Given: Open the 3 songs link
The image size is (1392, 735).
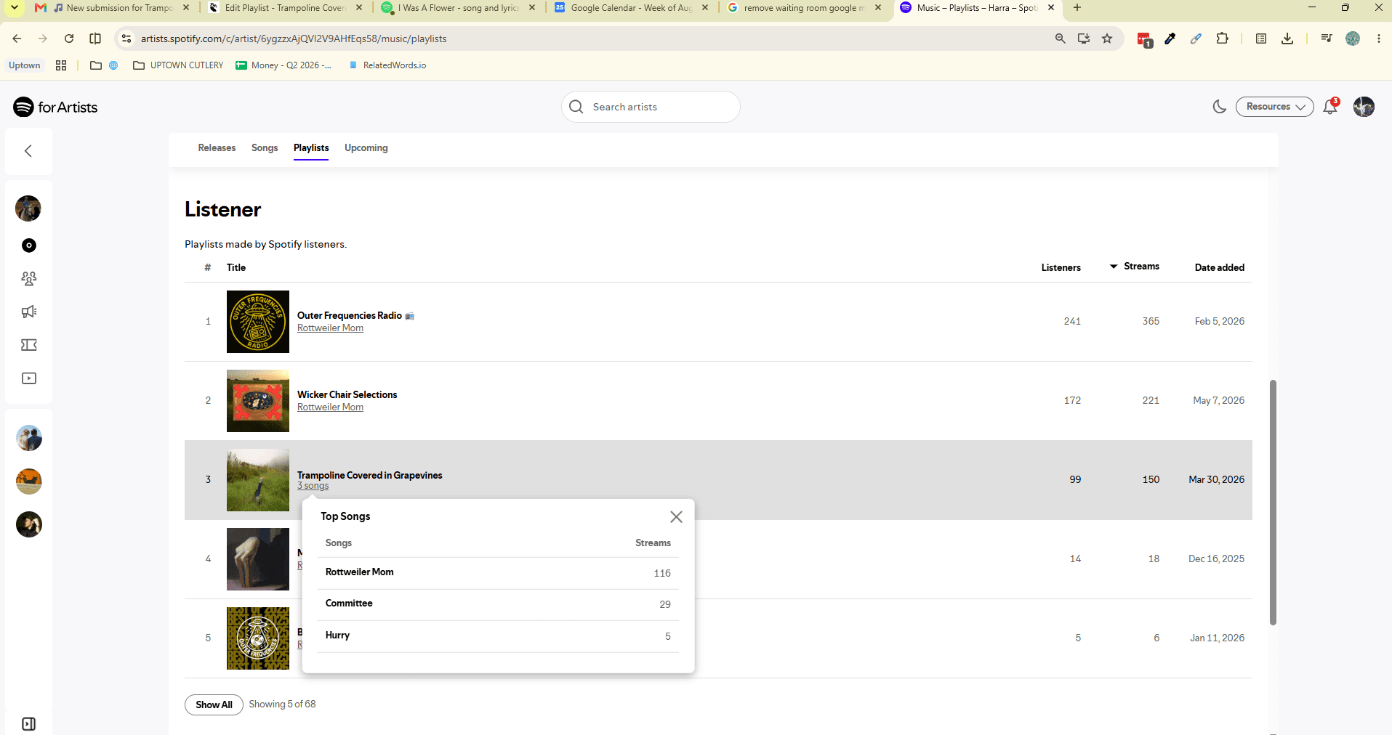Looking at the screenshot, I should tap(313, 486).
